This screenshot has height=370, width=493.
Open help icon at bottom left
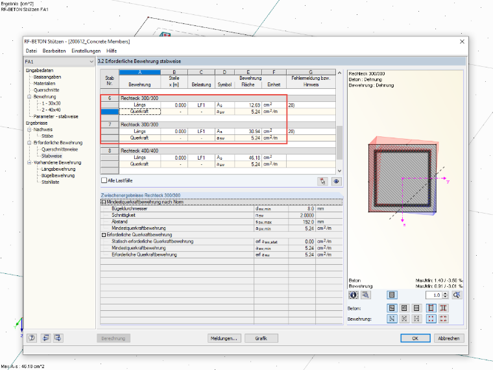pos(32,338)
